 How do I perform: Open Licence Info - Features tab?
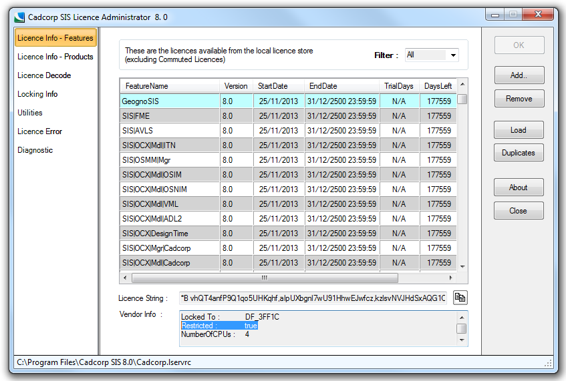(55, 38)
